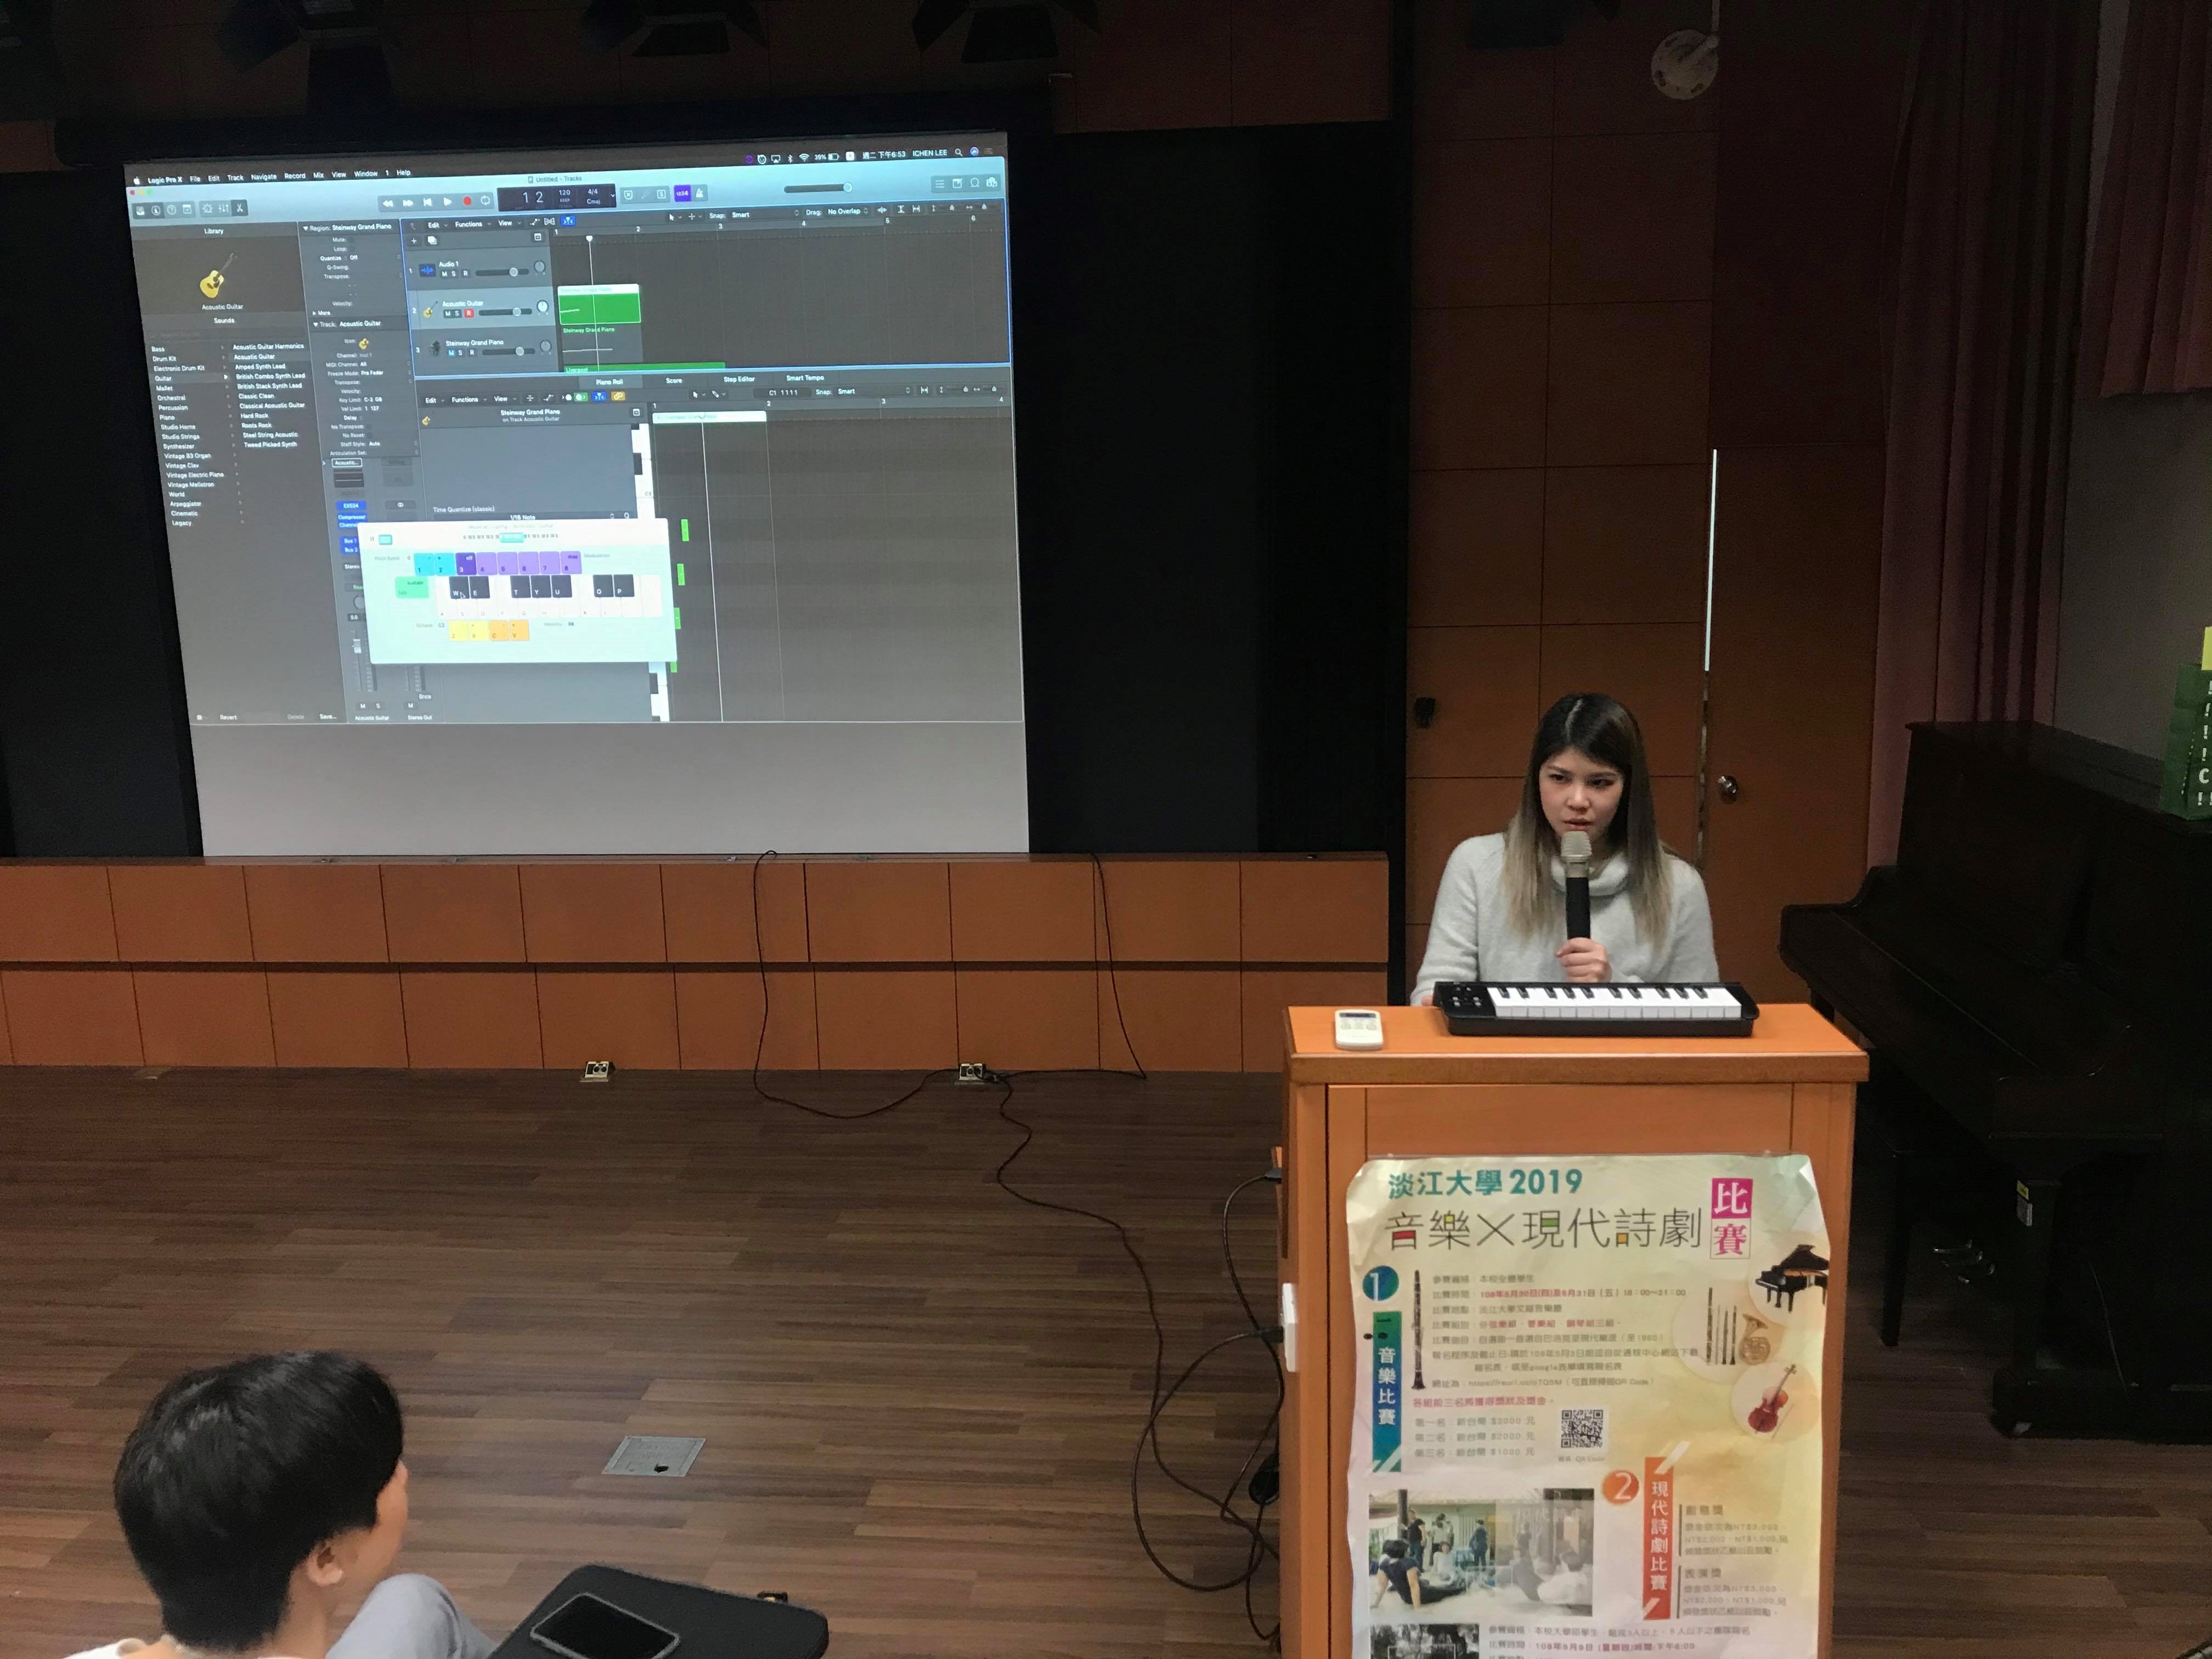2212x1659 pixels.
Task: Adjust the Audio 1 track volume slider
Action: [503, 272]
